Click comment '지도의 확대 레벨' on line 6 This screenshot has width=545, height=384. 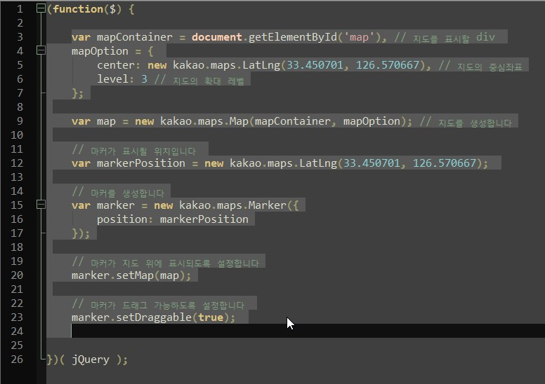click(x=209, y=81)
